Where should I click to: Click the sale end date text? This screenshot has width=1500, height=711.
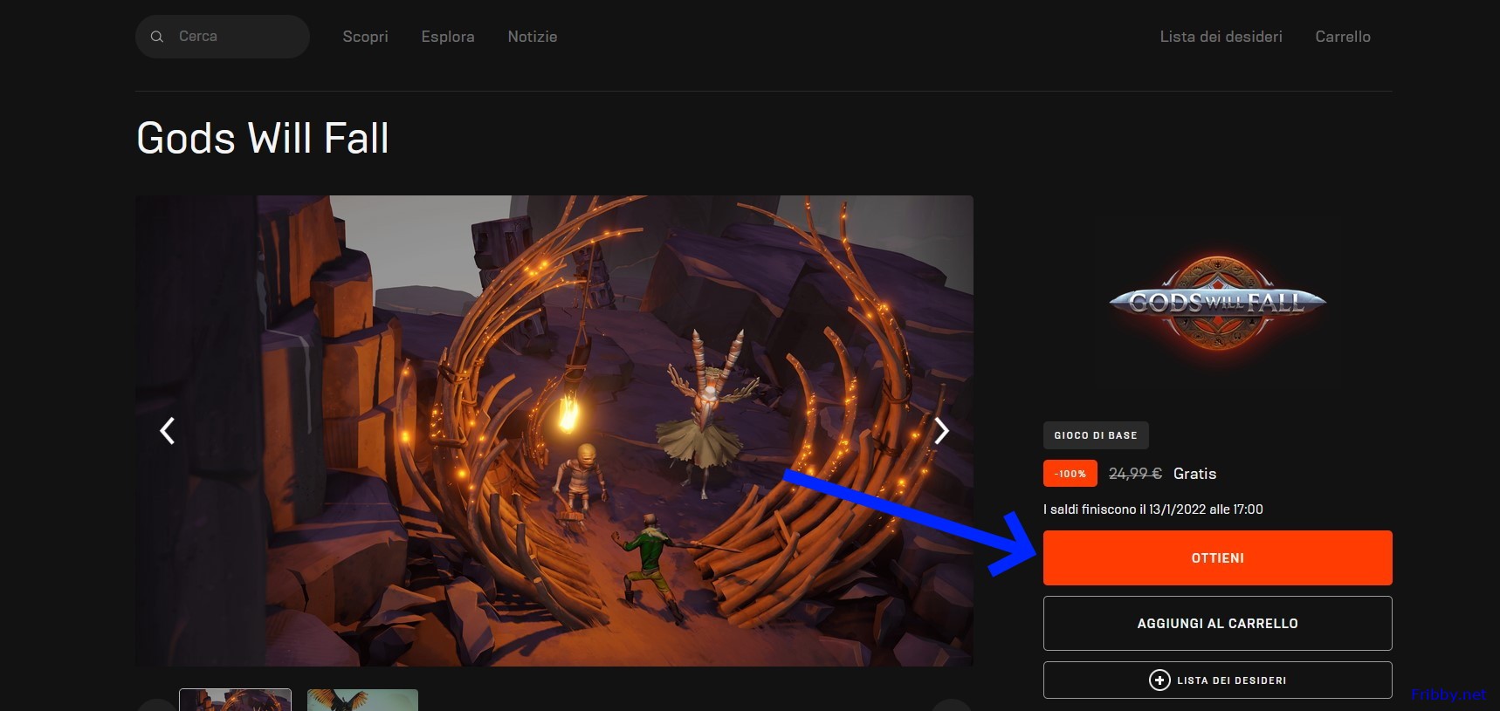[1153, 509]
